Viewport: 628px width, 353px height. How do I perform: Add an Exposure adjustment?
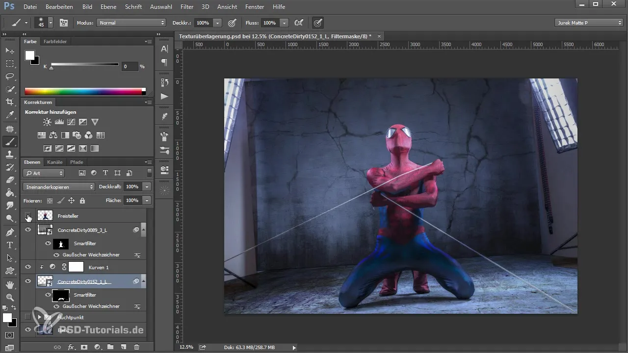(83, 122)
